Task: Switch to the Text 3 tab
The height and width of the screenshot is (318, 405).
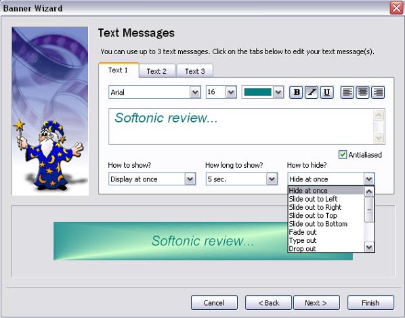Action: coord(195,71)
